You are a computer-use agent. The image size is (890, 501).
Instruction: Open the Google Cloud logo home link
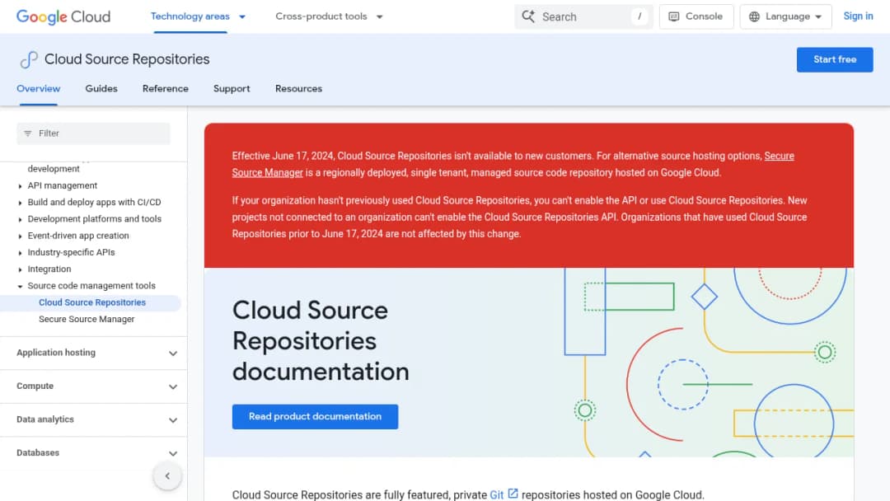click(63, 16)
